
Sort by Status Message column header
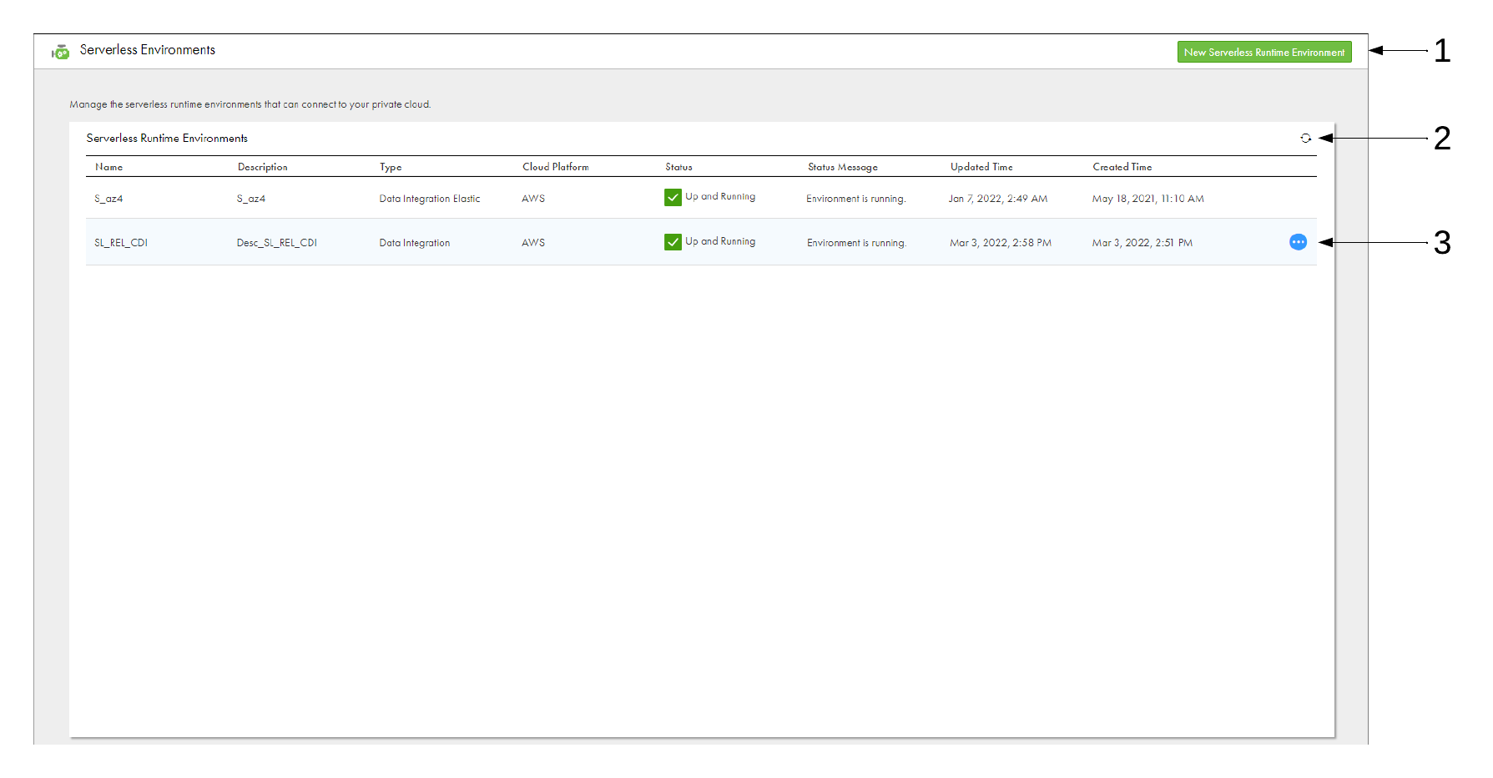pyautogui.click(x=842, y=167)
